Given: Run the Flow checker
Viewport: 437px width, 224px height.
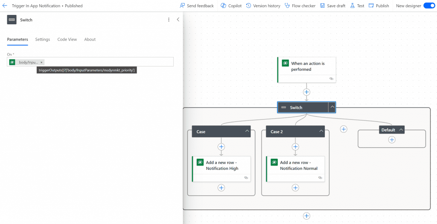Looking at the screenshot, I should (300, 6).
